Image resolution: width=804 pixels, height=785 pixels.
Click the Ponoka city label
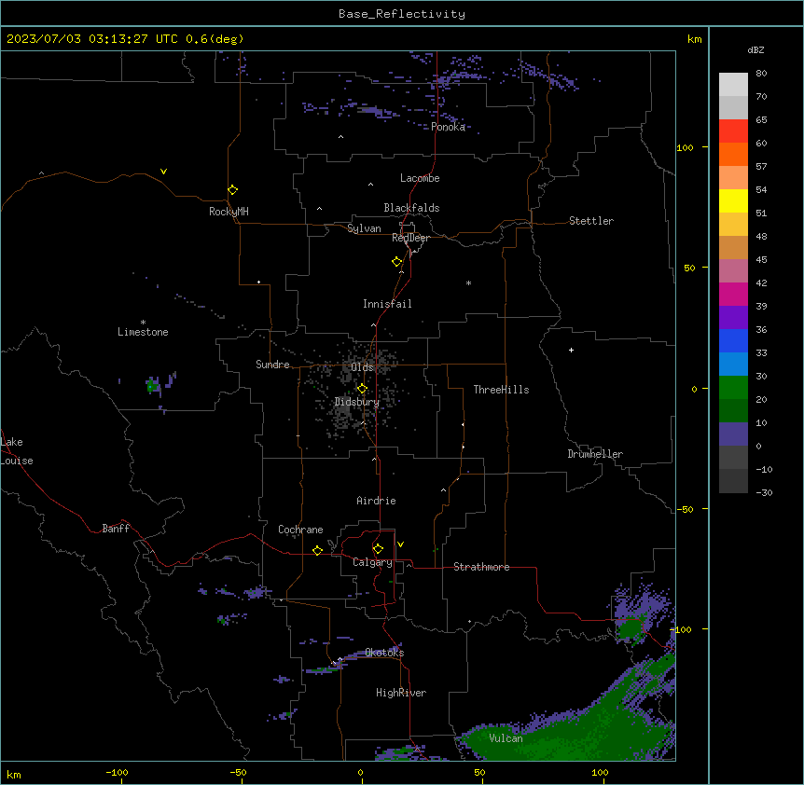pyautogui.click(x=448, y=127)
